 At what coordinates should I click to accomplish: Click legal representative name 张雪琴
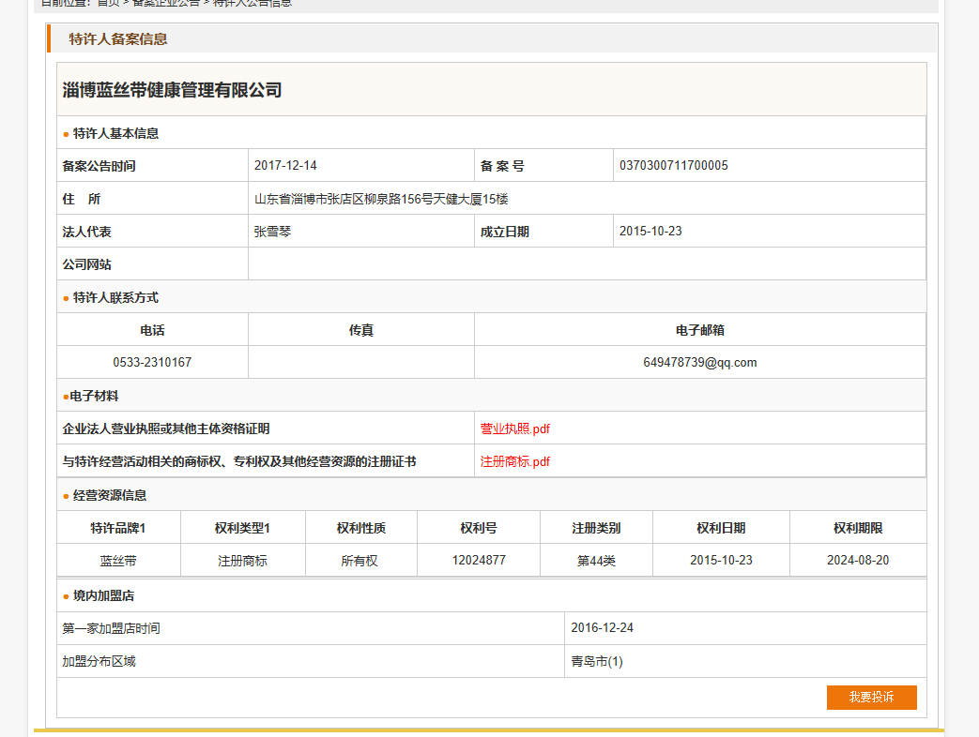click(272, 232)
